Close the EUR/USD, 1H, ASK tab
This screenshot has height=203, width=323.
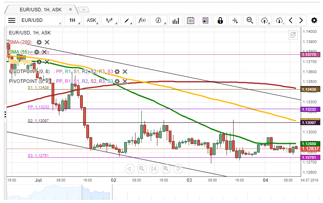point(70,9)
